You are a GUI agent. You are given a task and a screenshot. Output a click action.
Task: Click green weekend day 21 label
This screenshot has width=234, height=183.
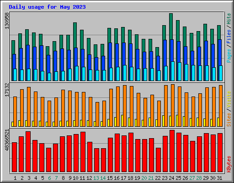pos(151,178)
